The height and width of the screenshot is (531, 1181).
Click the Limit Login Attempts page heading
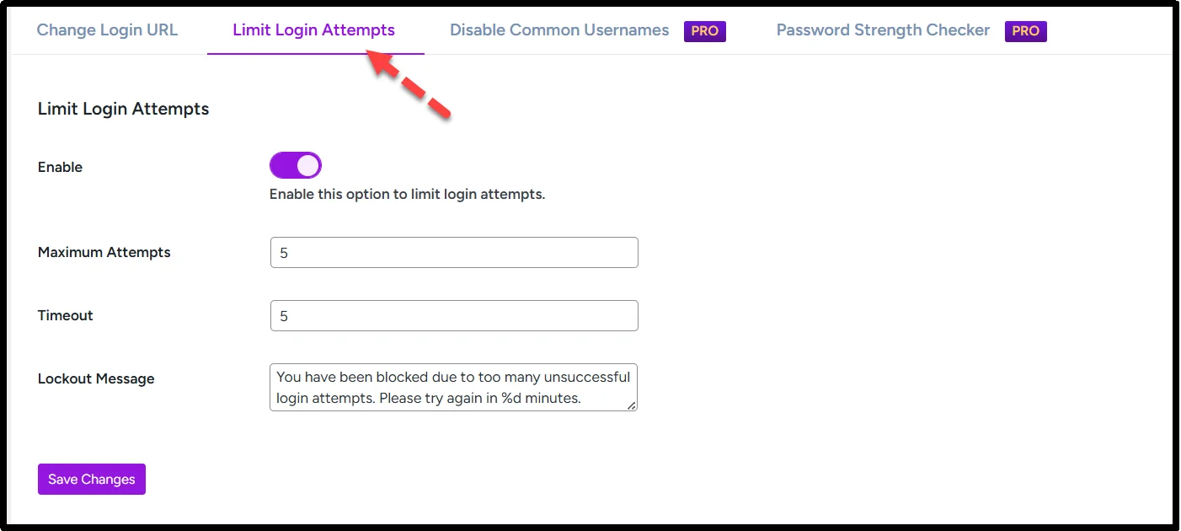123,109
